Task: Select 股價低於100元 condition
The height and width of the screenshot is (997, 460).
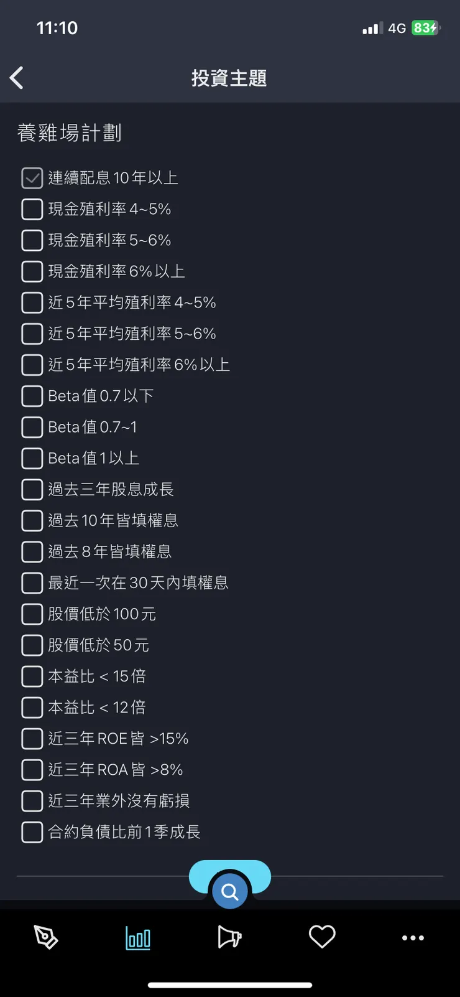Action: pyautogui.click(x=32, y=614)
